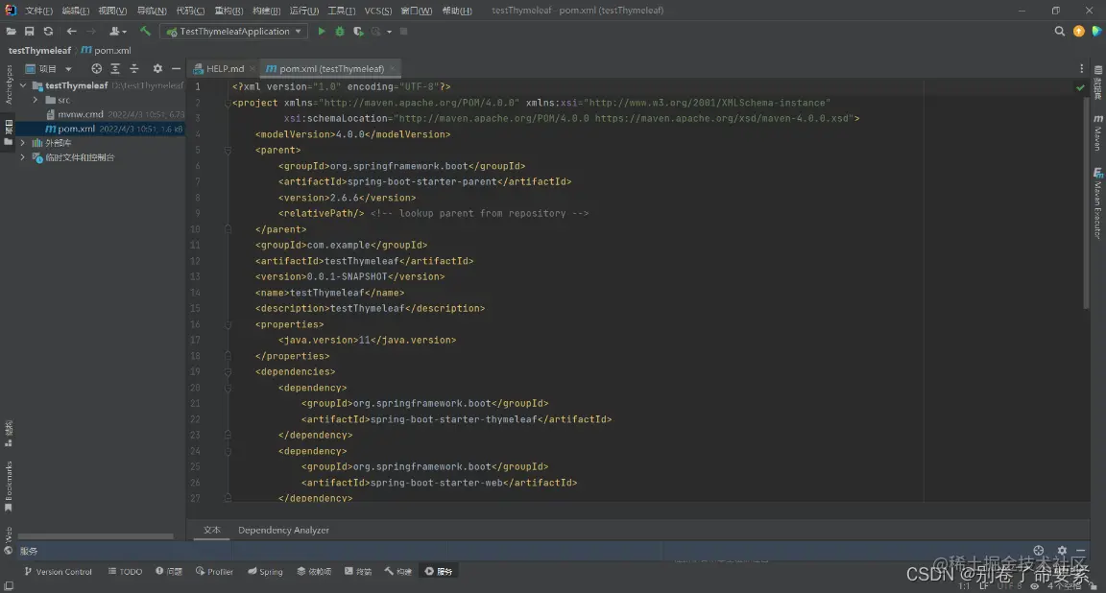Reload all files from disk with sync icon

[x=48, y=31]
